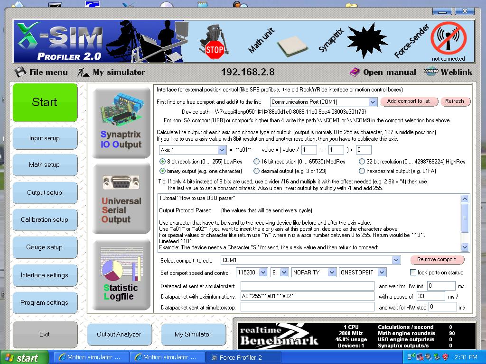This screenshot has width=486, height=364.
Task: Open the 8 data bits dropdown
Action: [x=284, y=273]
